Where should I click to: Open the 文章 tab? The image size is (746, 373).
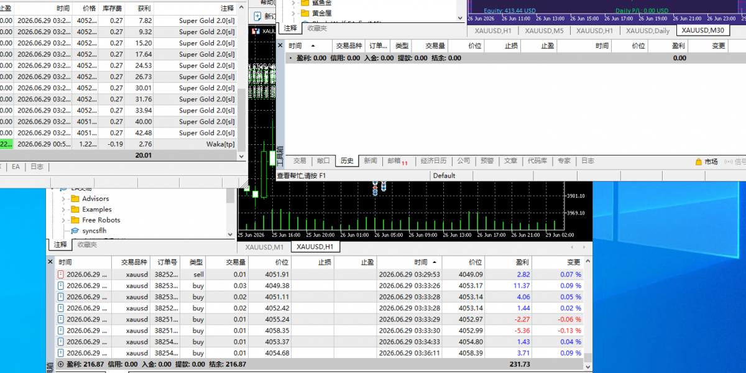(510, 160)
